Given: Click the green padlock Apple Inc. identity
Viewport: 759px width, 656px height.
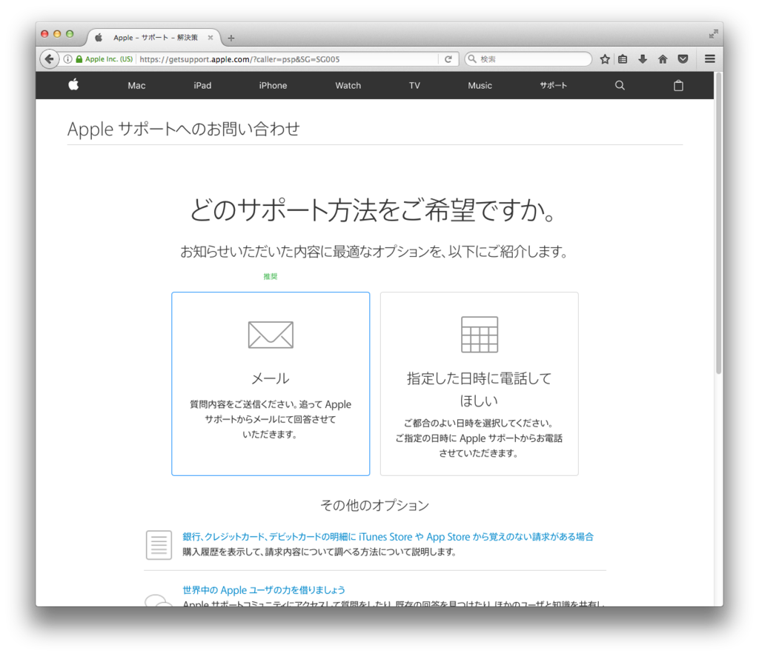Looking at the screenshot, I should (x=104, y=59).
